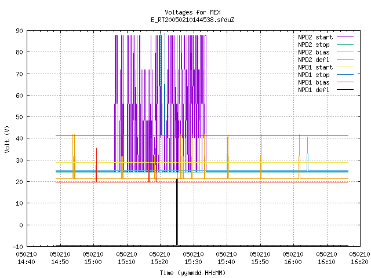Viewport: 371px width, 278px height.
Task: Click the orange NPD2 defl spike at 15:50
Action: (x=261, y=157)
